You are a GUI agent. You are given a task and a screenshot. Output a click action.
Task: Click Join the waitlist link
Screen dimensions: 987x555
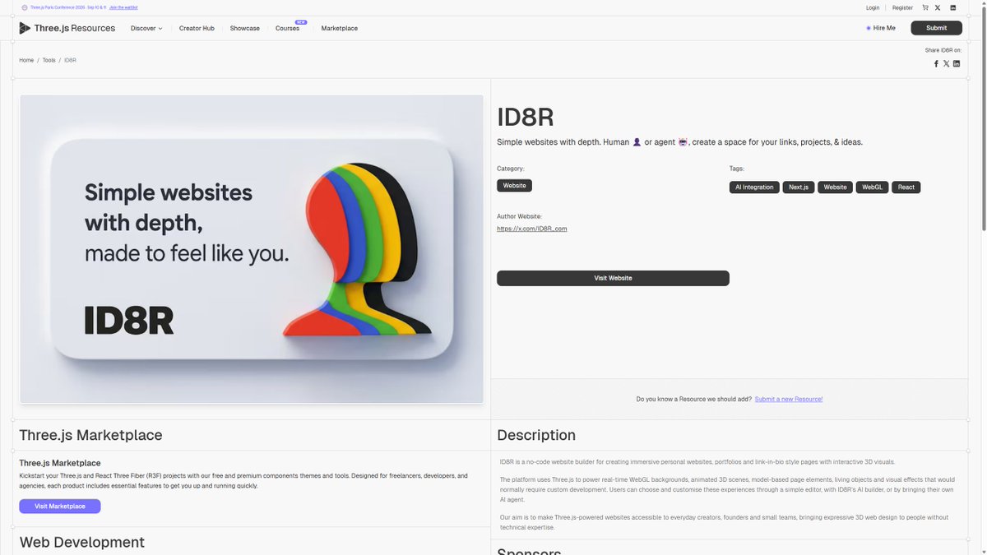pyautogui.click(x=123, y=7)
